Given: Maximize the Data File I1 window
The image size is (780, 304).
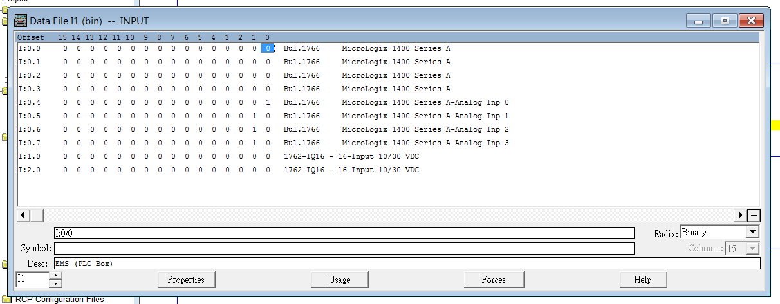Looking at the screenshot, I should pos(725,21).
